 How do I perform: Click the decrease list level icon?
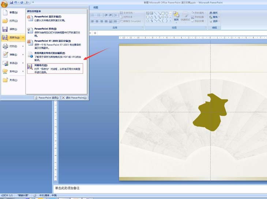tap(106, 15)
